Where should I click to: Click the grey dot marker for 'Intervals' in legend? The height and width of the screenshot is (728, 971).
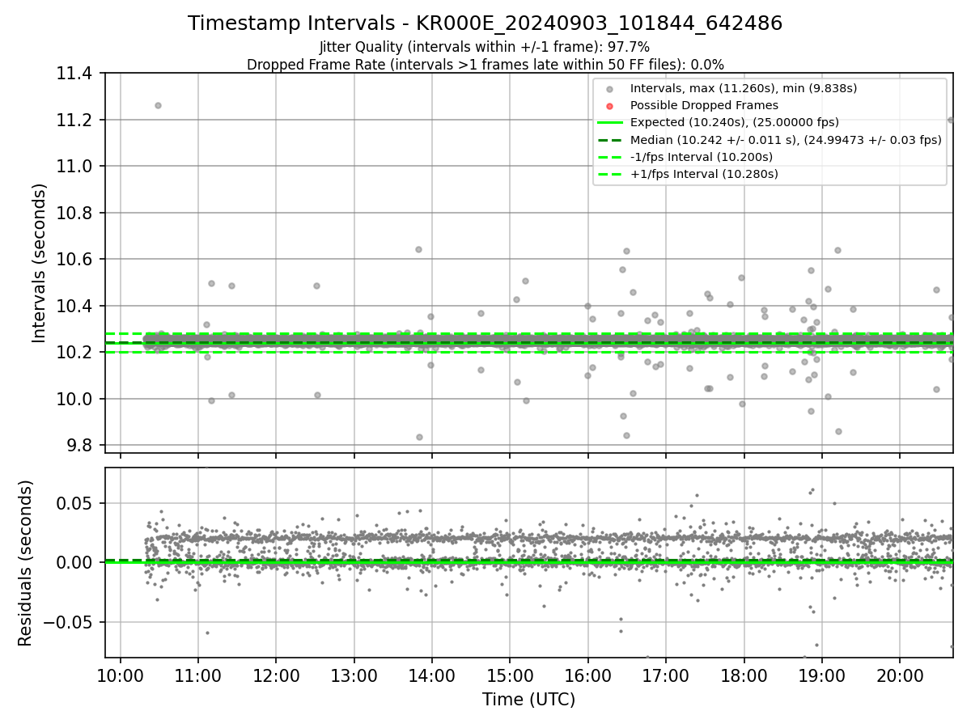click(609, 88)
